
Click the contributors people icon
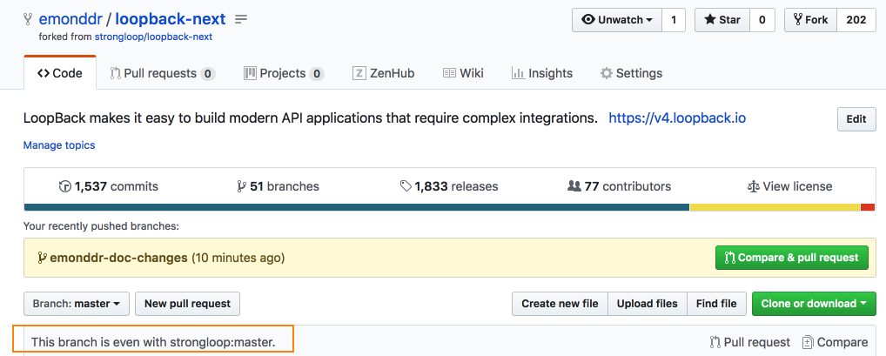coord(574,186)
